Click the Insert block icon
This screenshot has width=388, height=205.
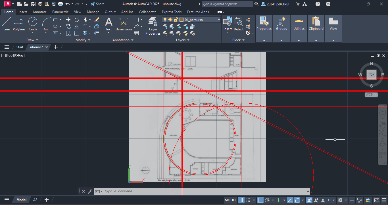click(x=228, y=24)
